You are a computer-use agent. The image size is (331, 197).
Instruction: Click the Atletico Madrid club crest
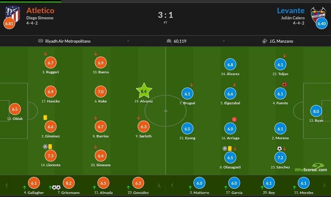point(12,13)
